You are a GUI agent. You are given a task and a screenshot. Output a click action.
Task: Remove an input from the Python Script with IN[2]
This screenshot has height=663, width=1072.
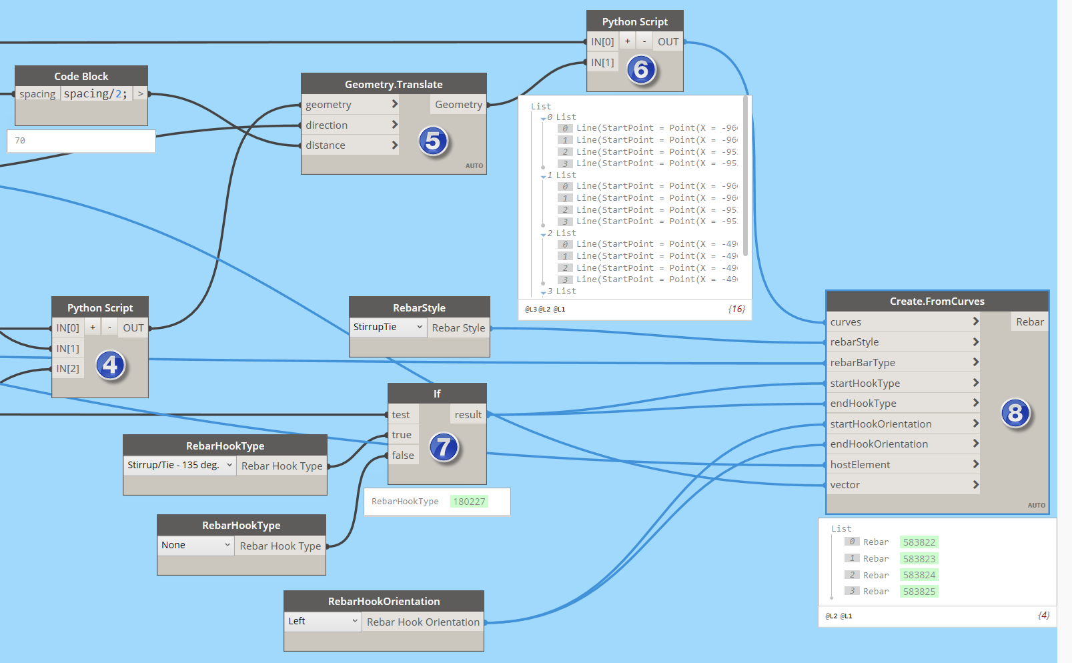(109, 327)
